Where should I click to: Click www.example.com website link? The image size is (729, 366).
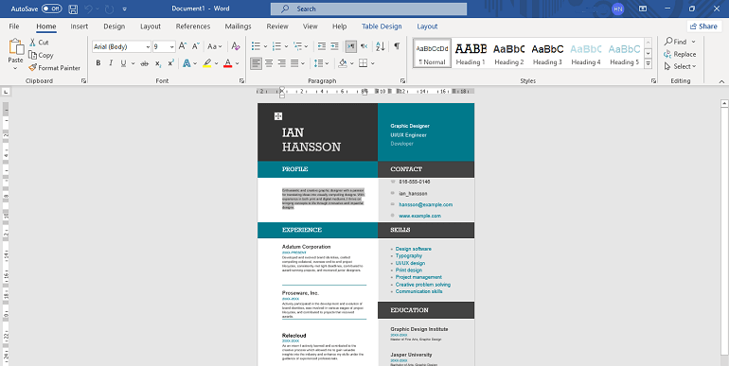coord(419,216)
